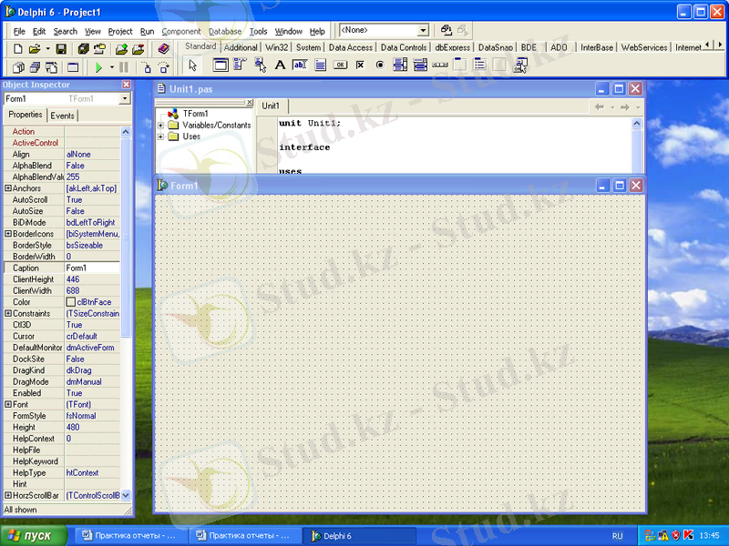Image resolution: width=729 pixels, height=546 pixels.
Task: Select the PopupMenu component icon
Action: click(x=260, y=65)
